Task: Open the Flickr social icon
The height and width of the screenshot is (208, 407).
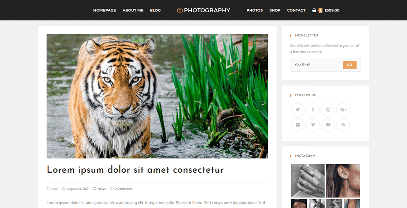Action: (297, 125)
